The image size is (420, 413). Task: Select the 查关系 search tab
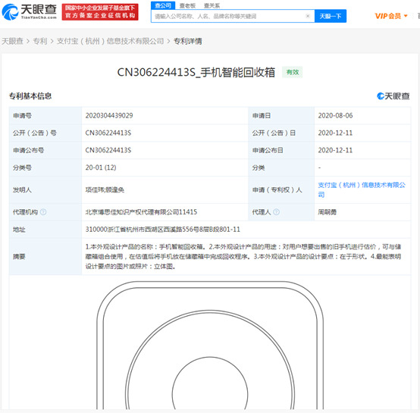[212, 5]
